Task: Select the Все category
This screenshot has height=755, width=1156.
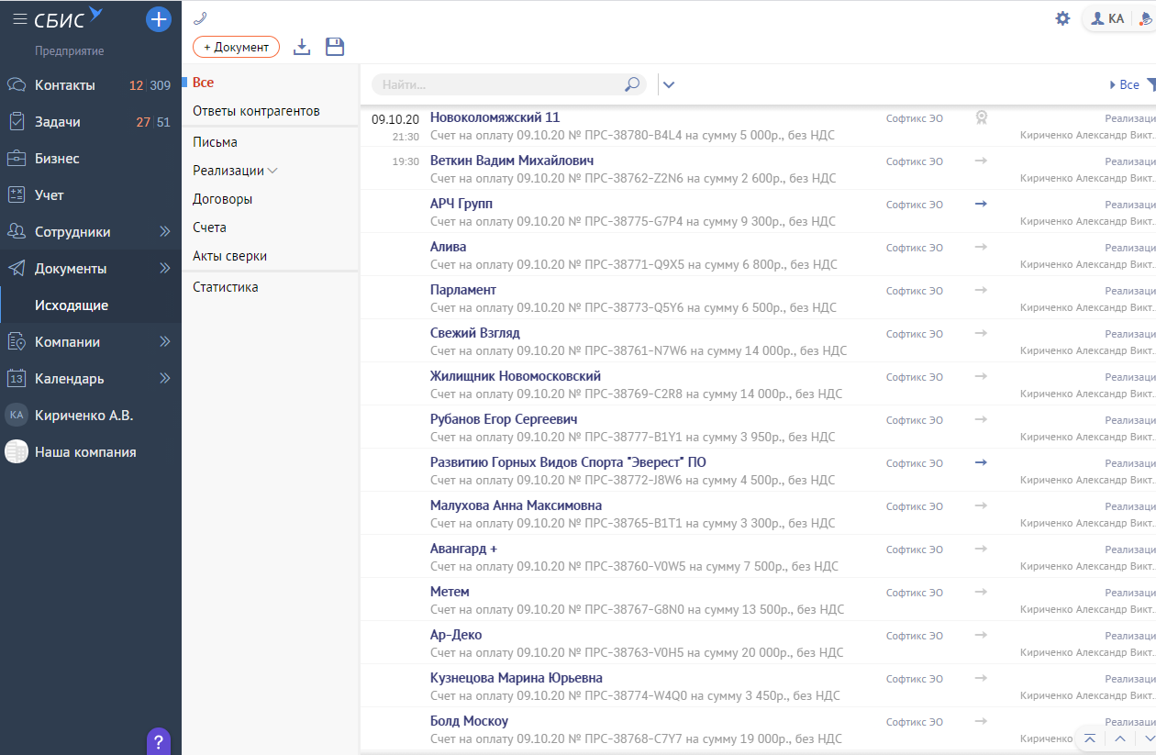Action: coord(203,83)
